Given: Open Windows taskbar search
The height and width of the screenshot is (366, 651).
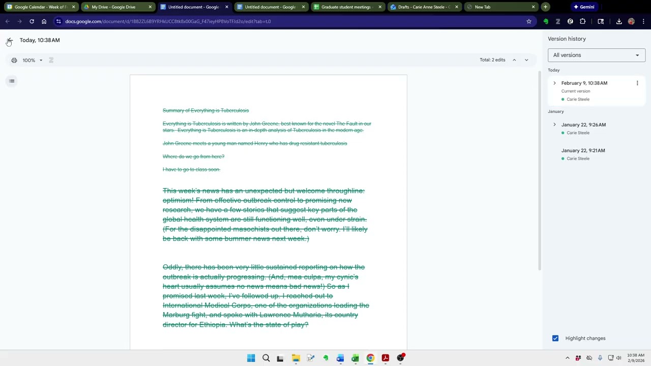Looking at the screenshot, I should 266,358.
